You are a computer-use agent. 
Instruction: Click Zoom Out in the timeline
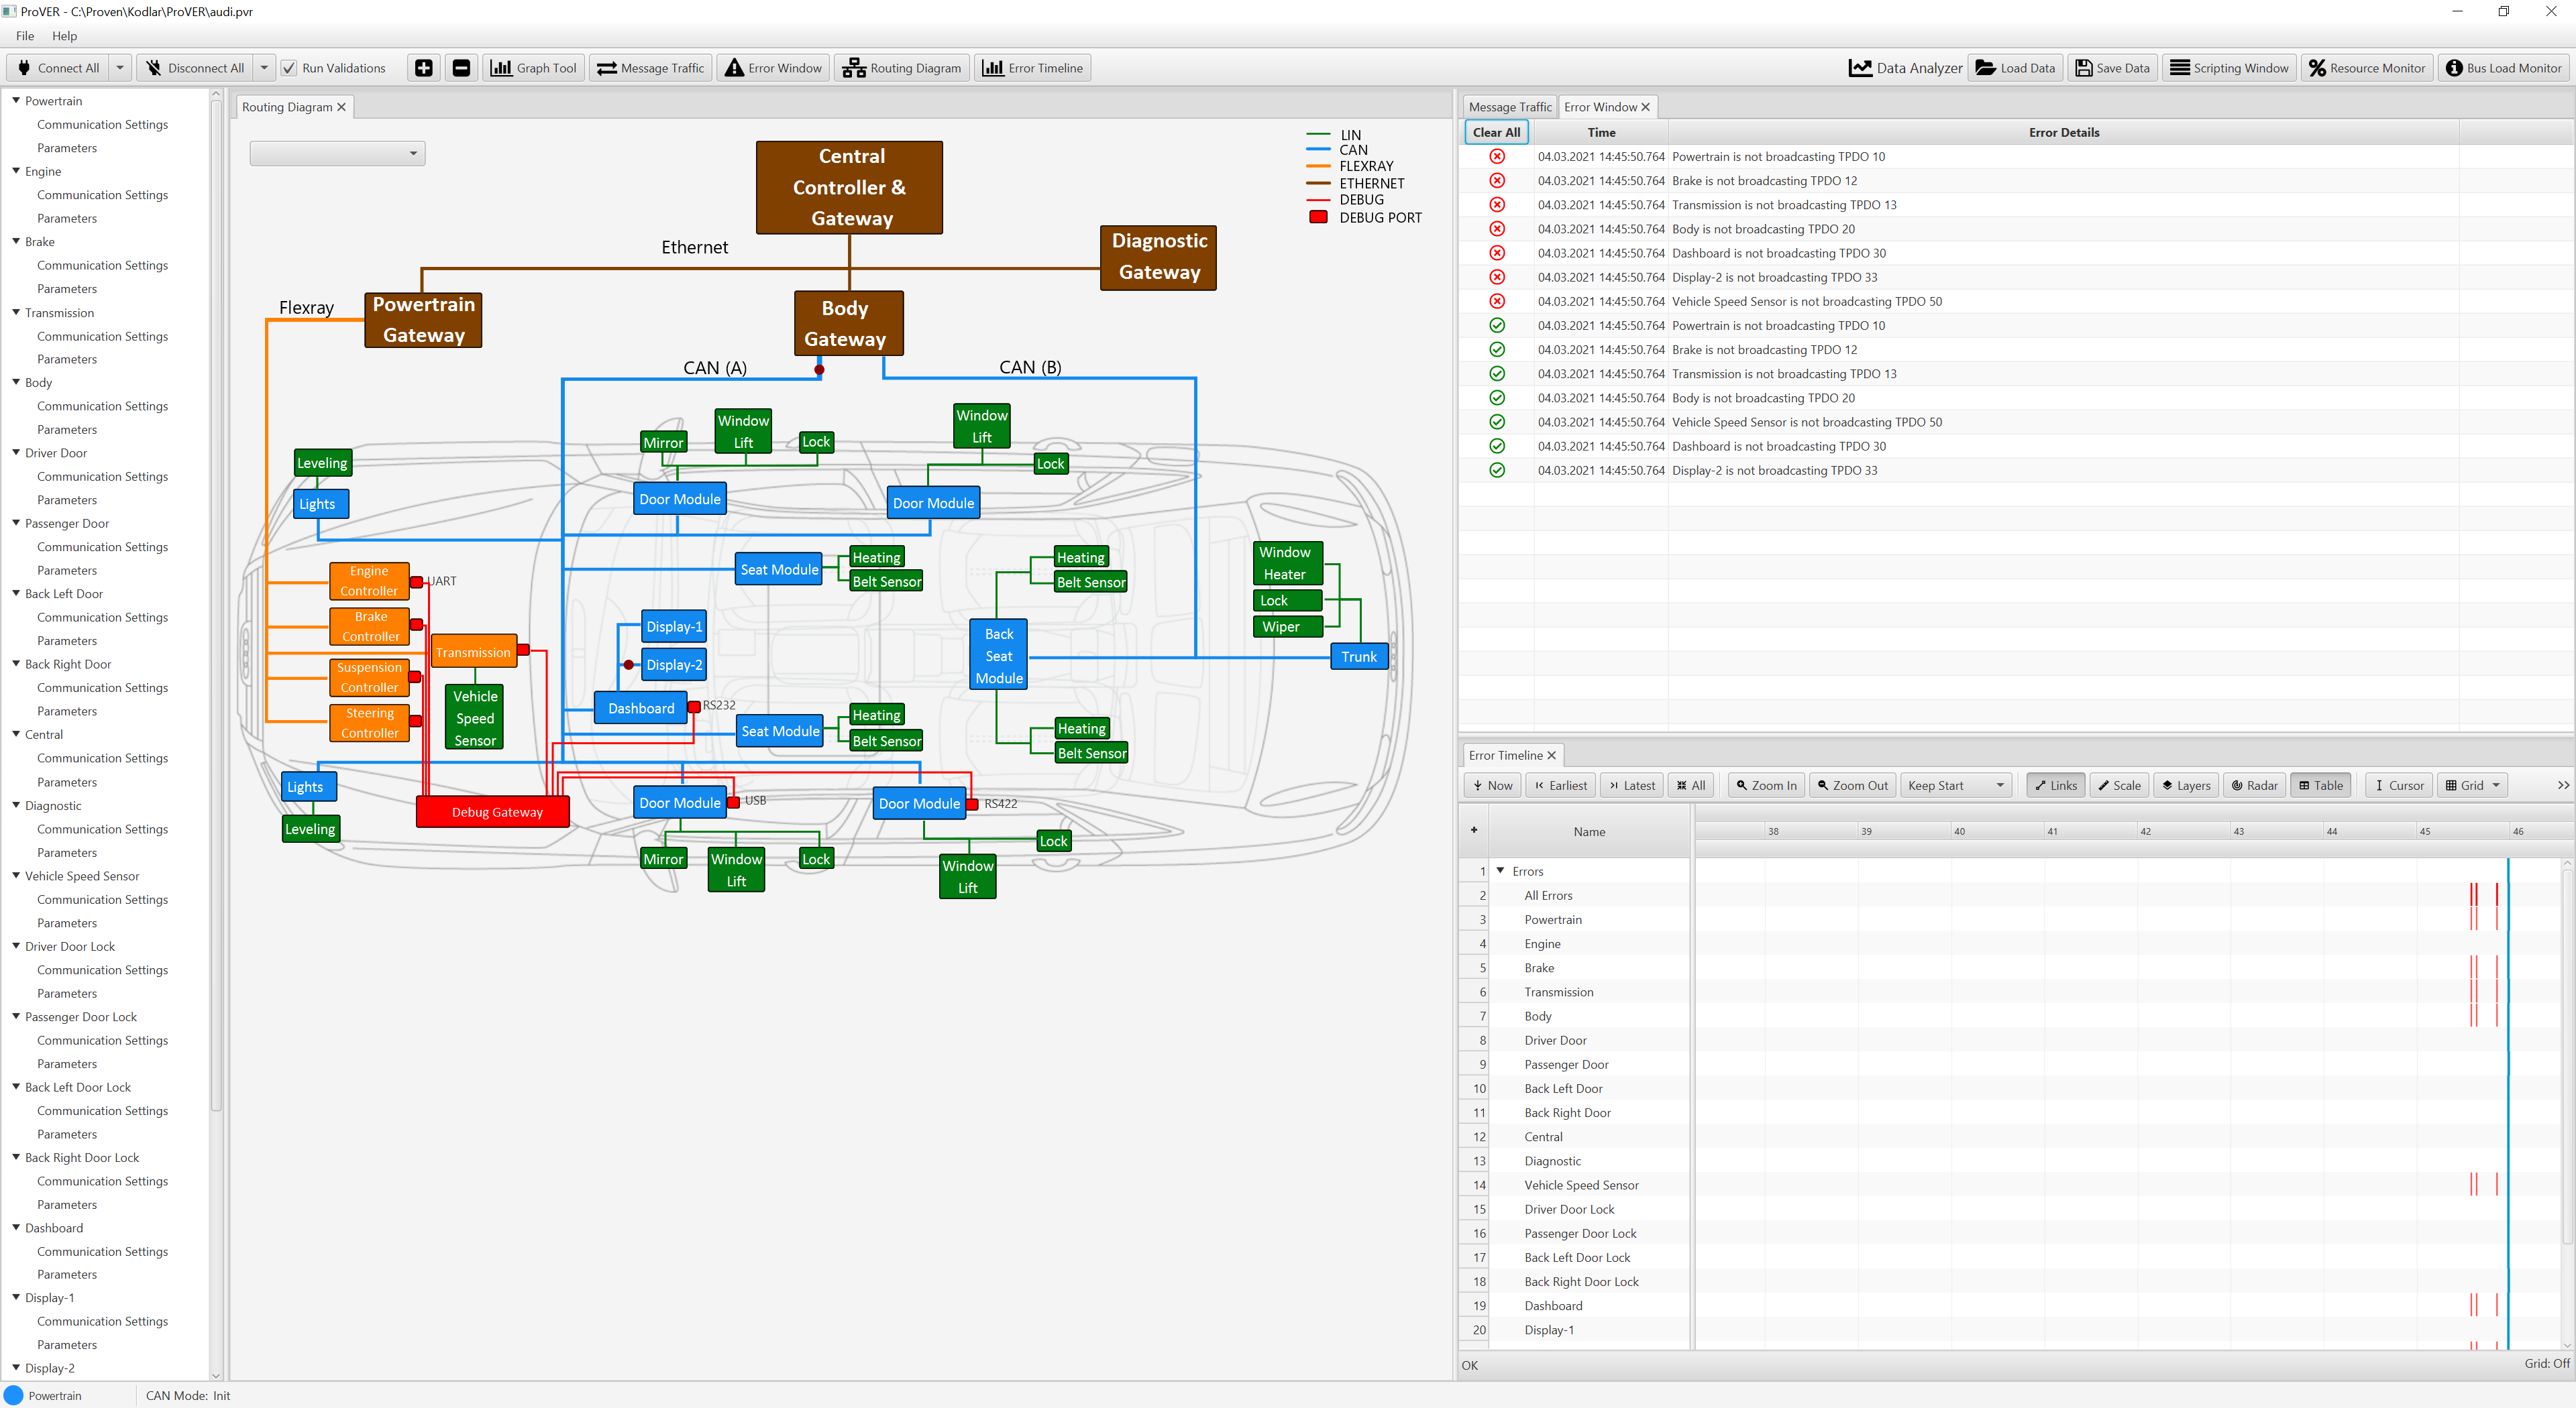click(1852, 785)
